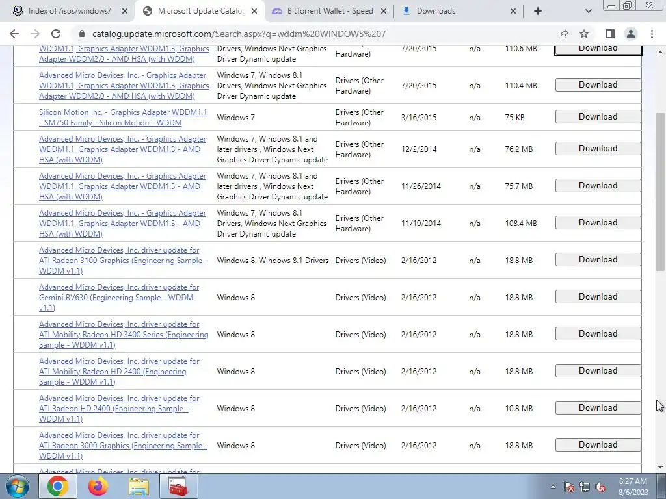Open Gemini RV630 Engineering Sample link

119,298
